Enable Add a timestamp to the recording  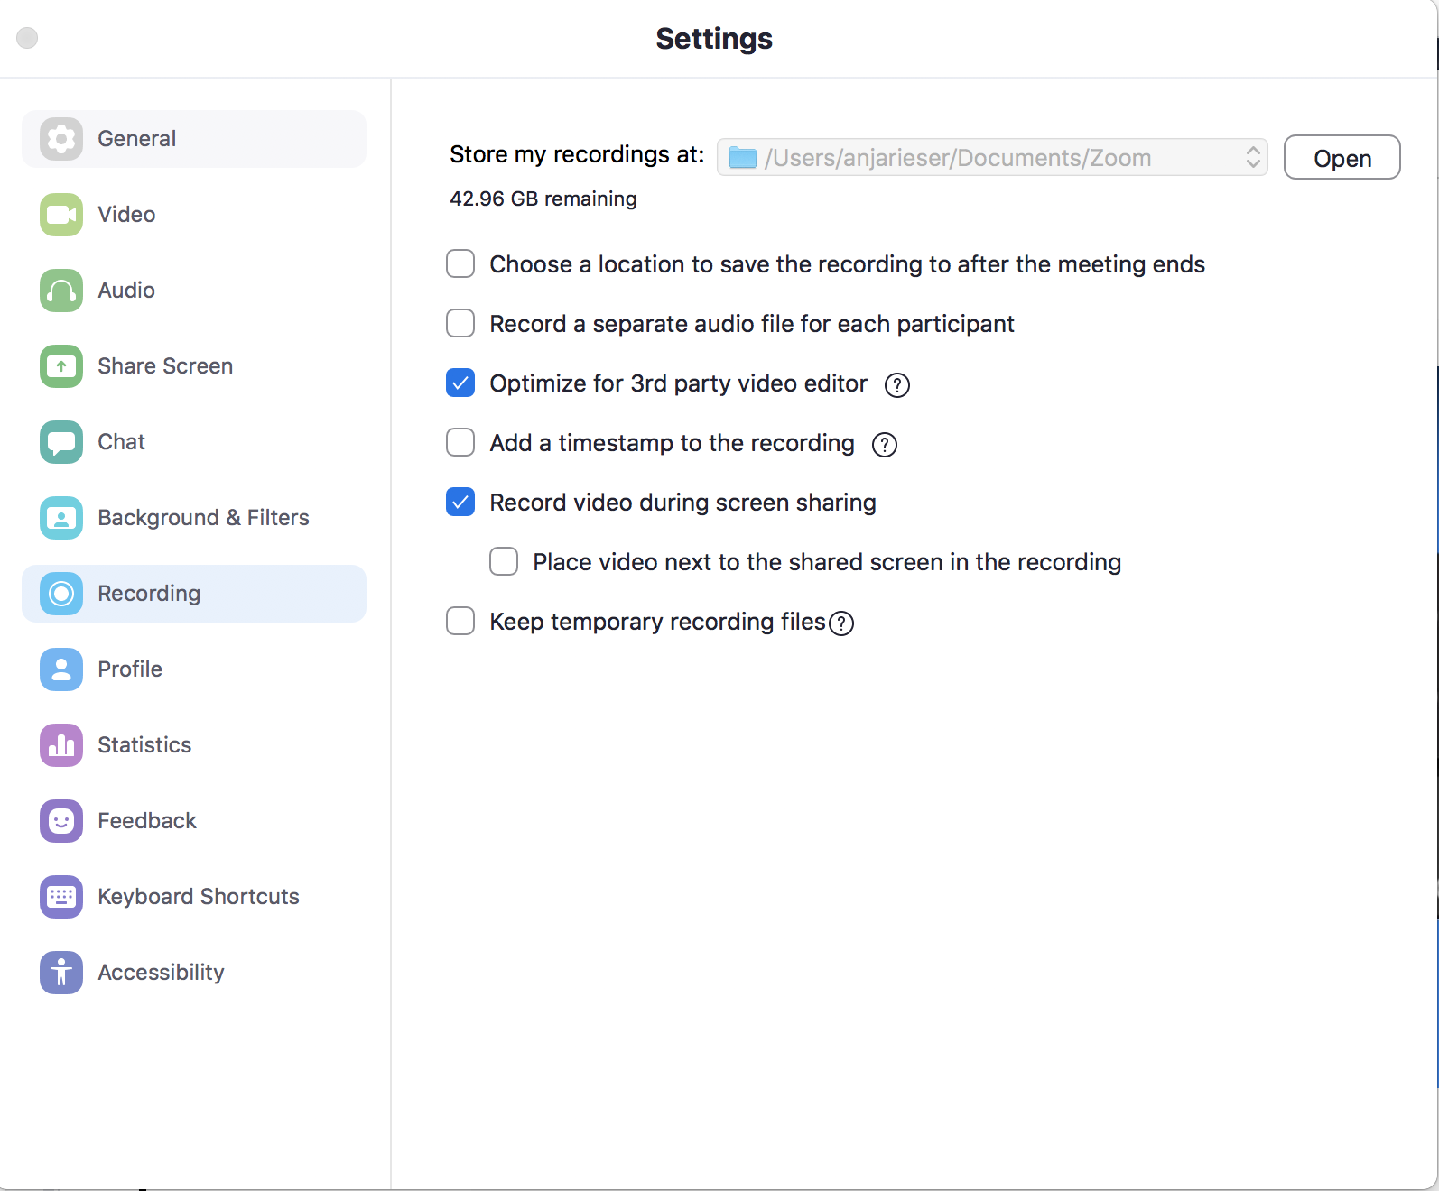[460, 442]
